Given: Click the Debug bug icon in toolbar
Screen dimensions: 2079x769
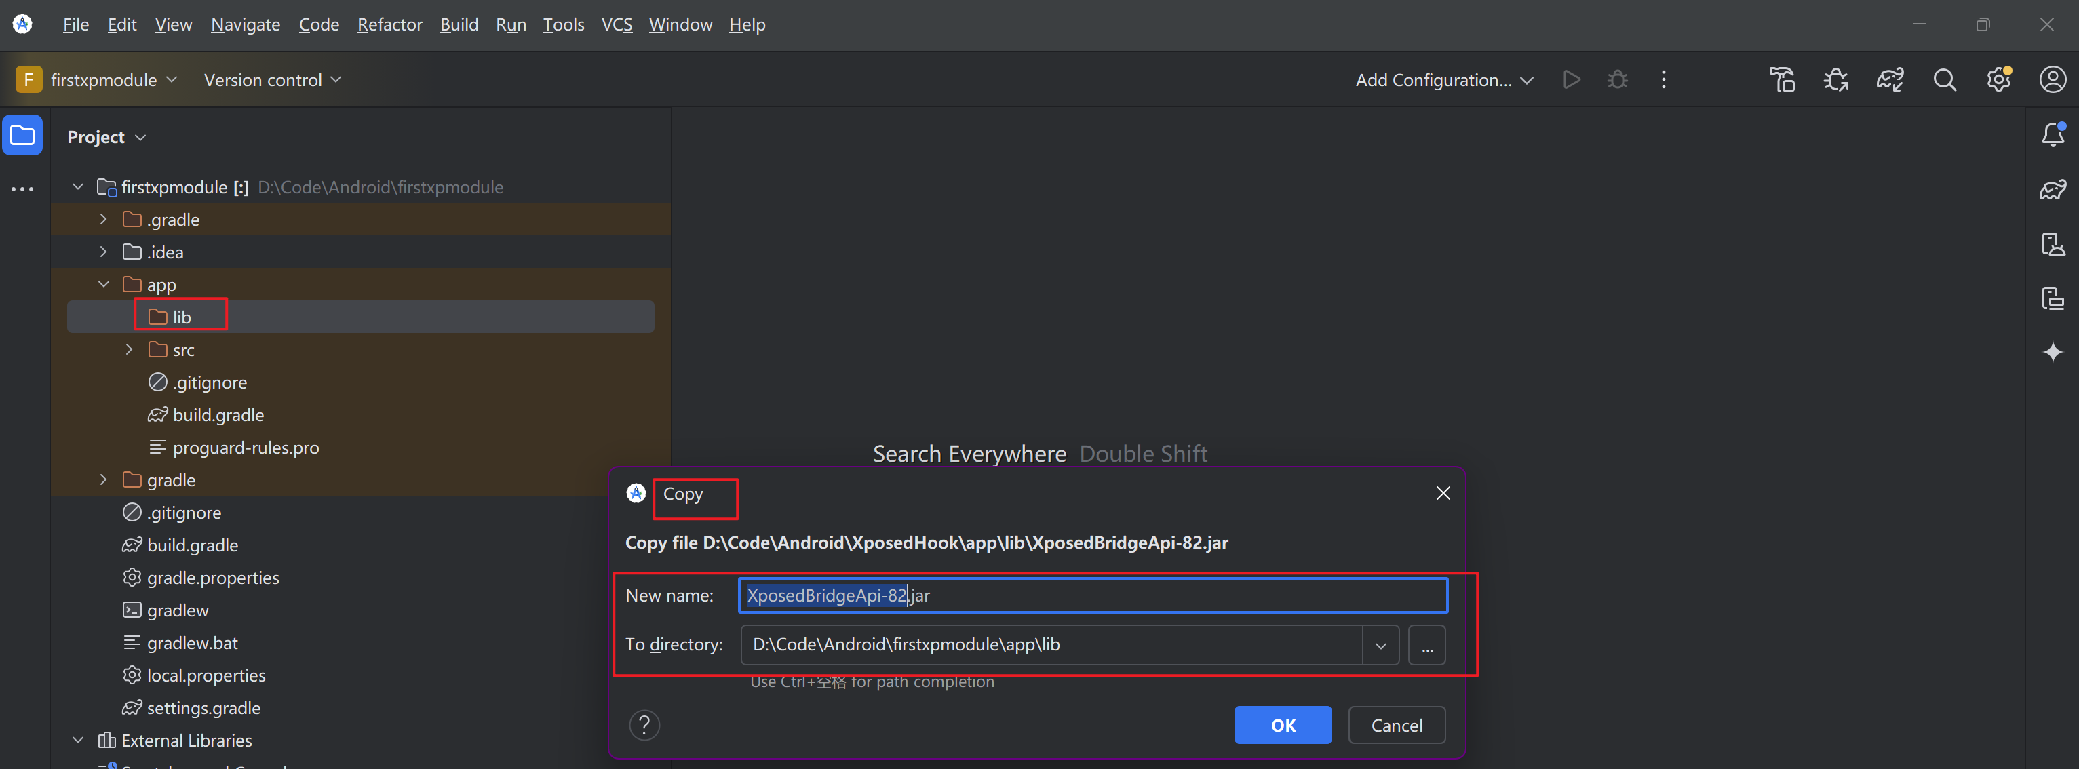Looking at the screenshot, I should [1617, 80].
